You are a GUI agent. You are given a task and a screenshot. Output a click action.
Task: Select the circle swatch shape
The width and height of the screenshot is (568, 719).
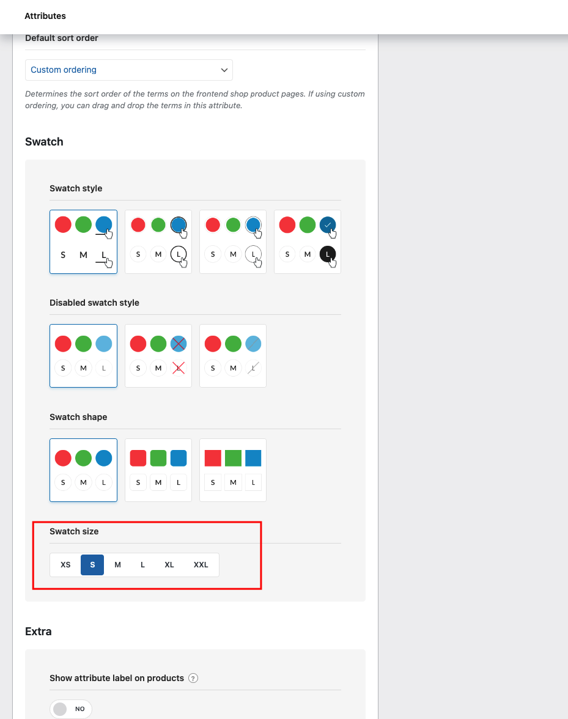[x=83, y=470]
